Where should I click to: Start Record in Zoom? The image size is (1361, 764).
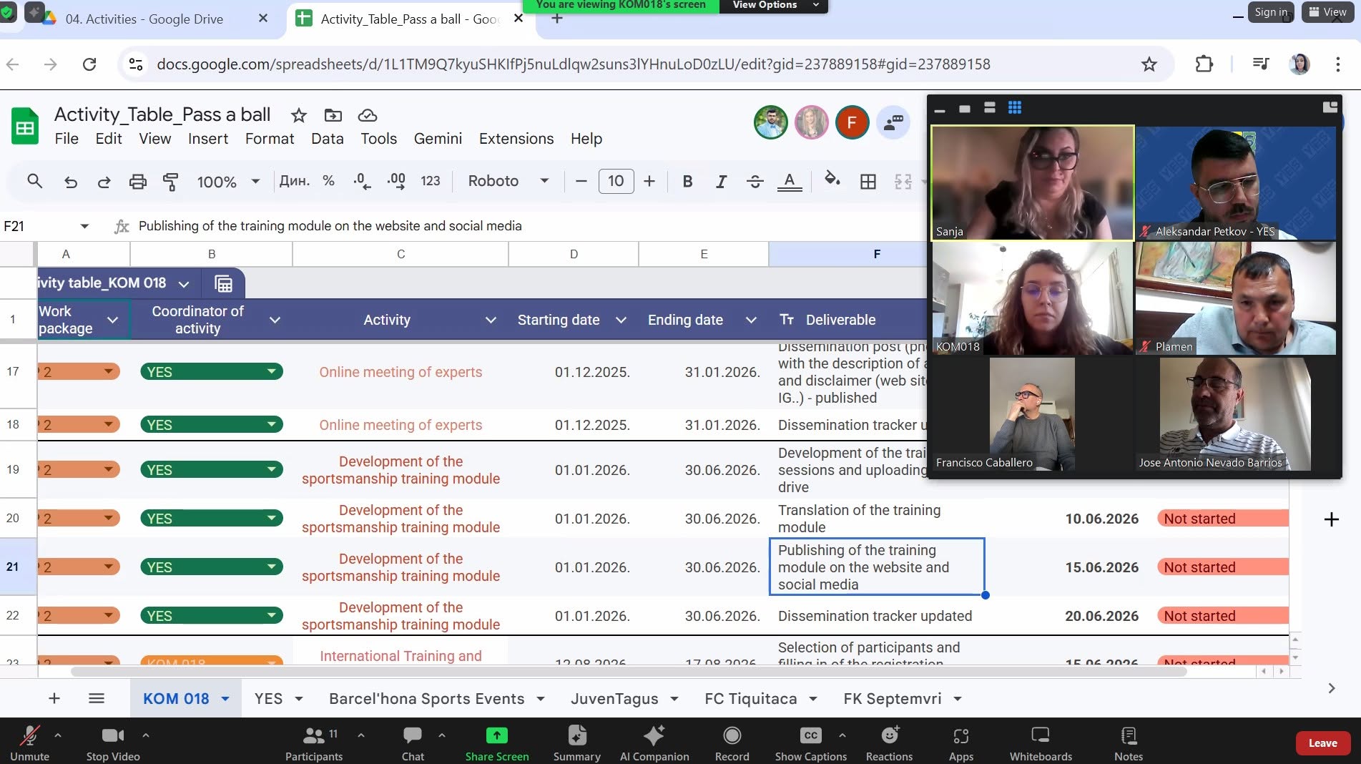click(x=732, y=743)
